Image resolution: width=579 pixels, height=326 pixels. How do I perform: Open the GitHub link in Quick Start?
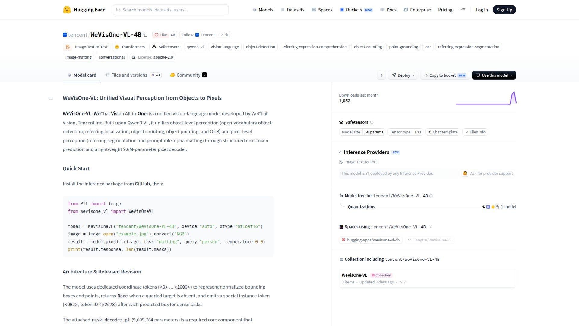click(142, 184)
